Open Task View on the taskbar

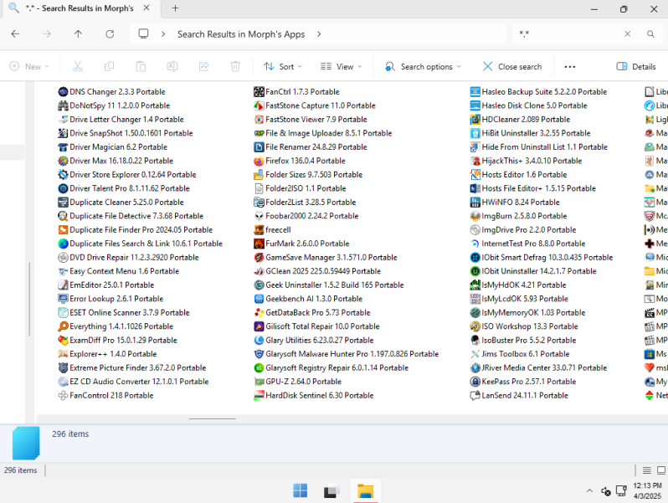click(331, 491)
